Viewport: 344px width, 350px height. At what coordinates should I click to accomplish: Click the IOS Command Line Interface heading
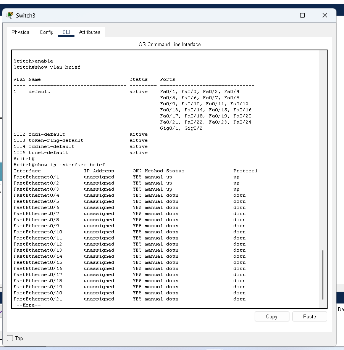point(169,45)
